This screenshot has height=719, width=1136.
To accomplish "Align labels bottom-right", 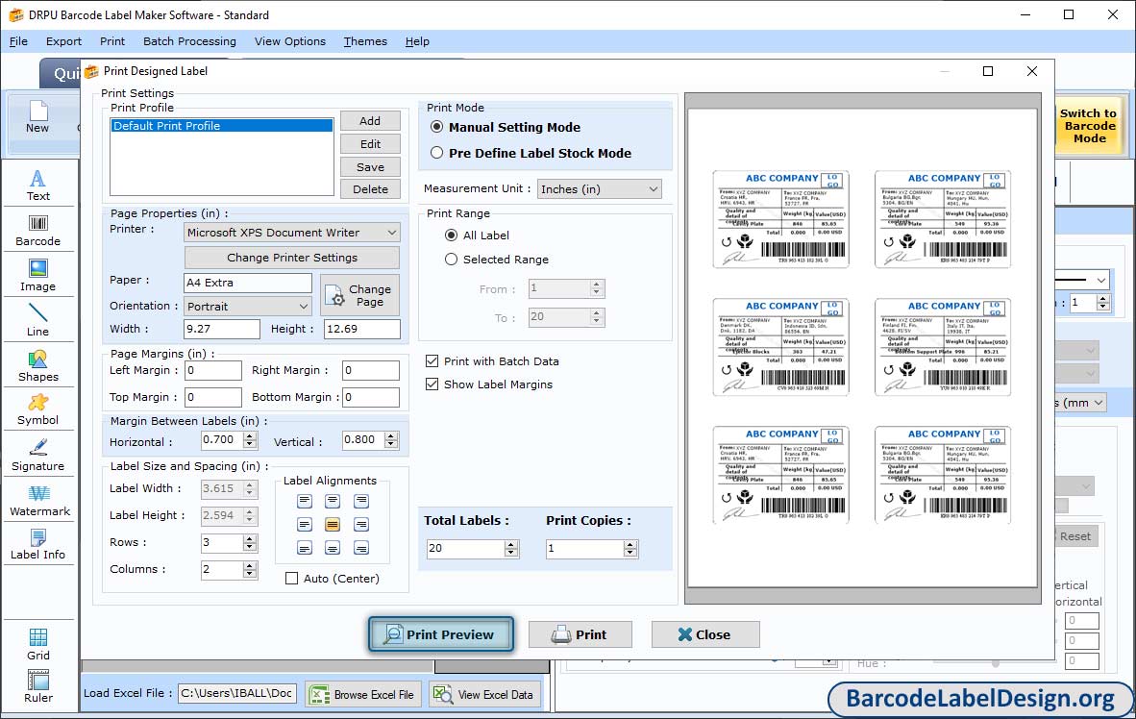I will (360, 549).
